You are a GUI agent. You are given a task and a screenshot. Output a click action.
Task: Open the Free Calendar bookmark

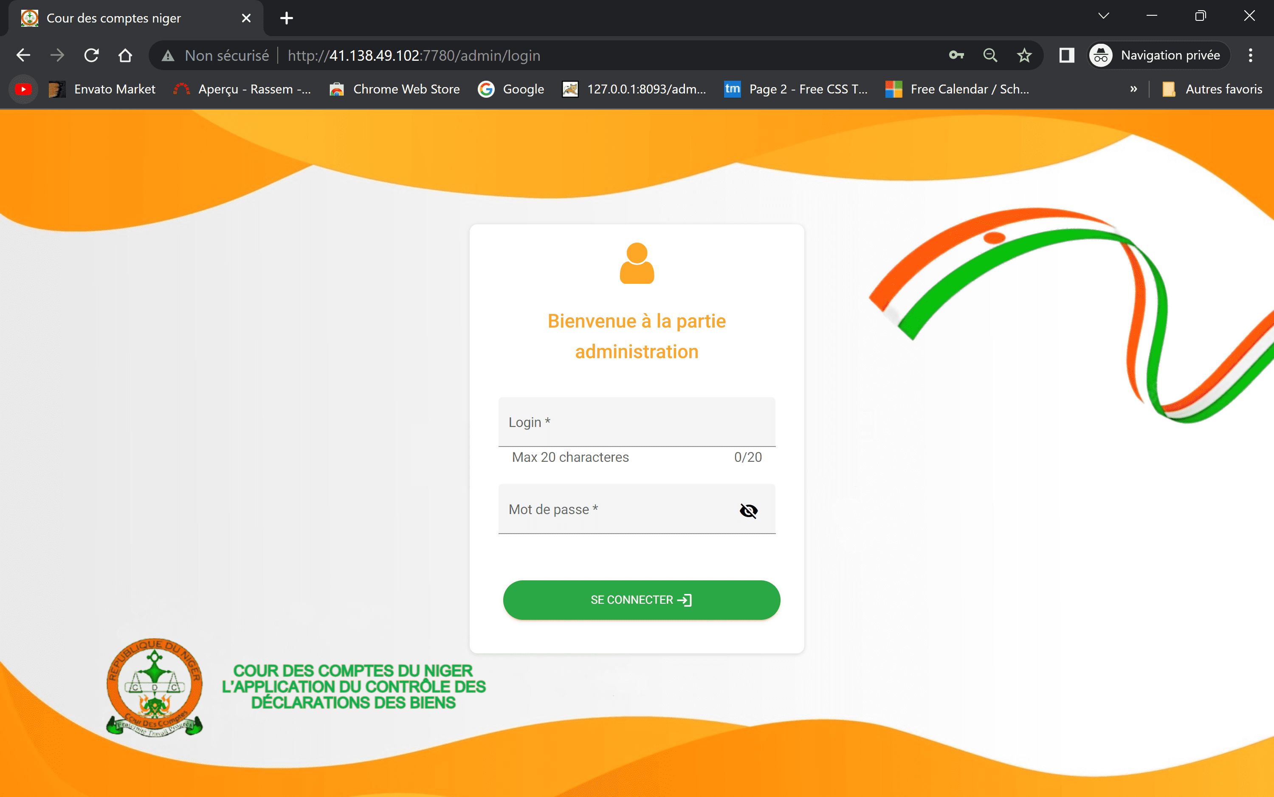click(x=957, y=89)
